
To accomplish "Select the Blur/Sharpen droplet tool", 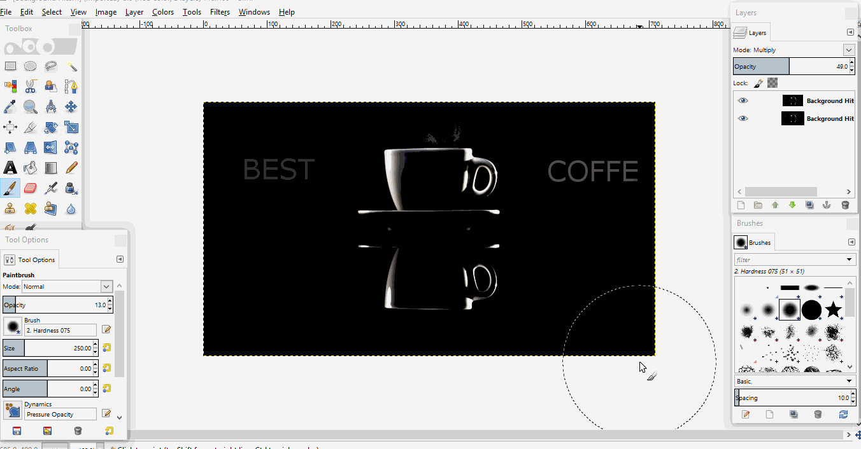I will (71, 208).
